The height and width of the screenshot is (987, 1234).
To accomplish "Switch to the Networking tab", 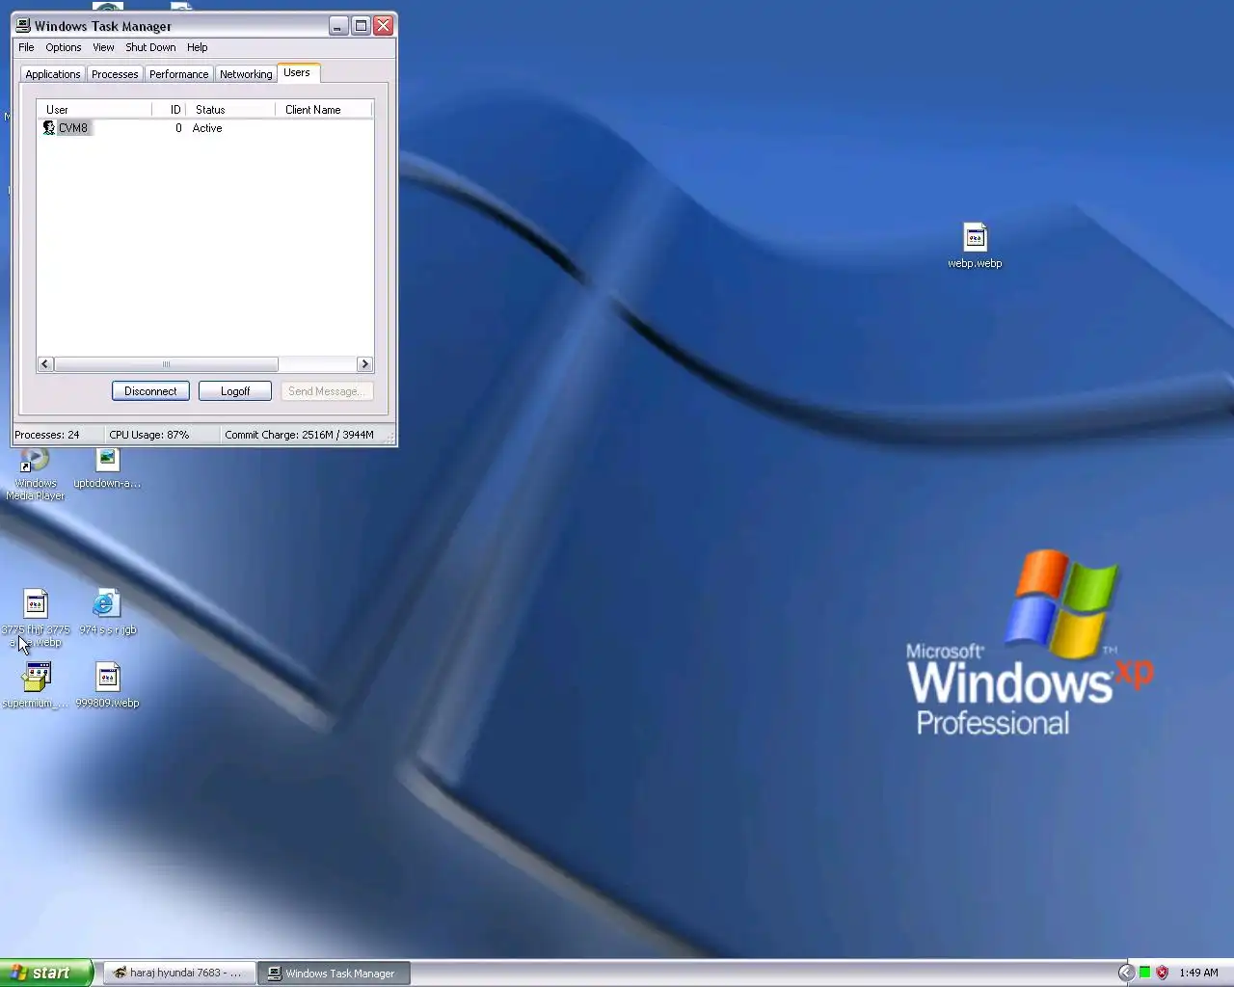I will [x=246, y=74].
